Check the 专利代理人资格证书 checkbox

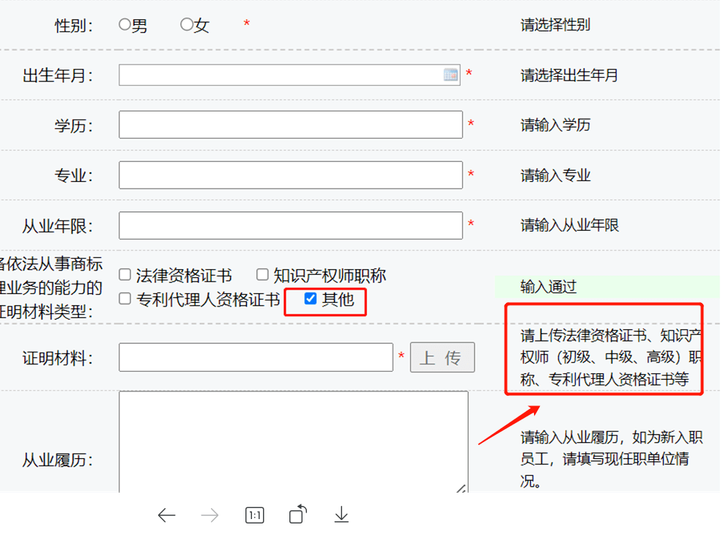point(125,300)
